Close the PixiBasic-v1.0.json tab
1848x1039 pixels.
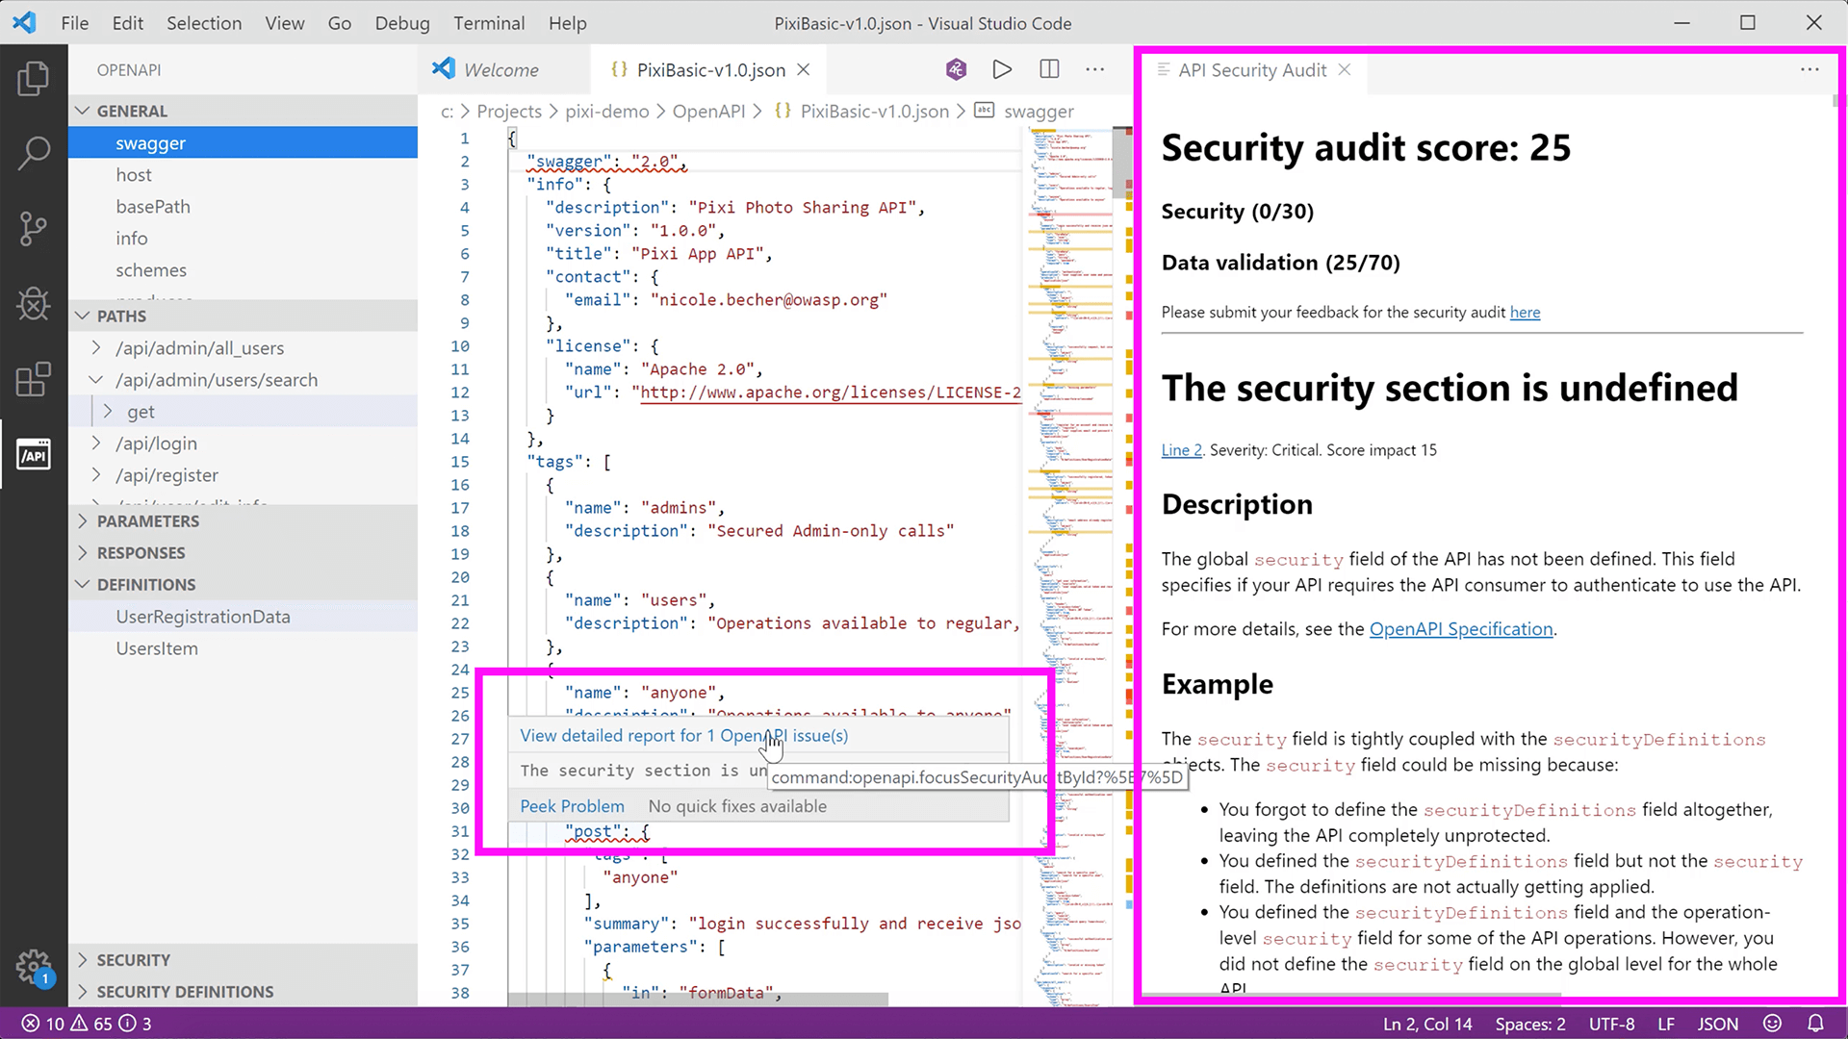pyautogui.click(x=804, y=69)
